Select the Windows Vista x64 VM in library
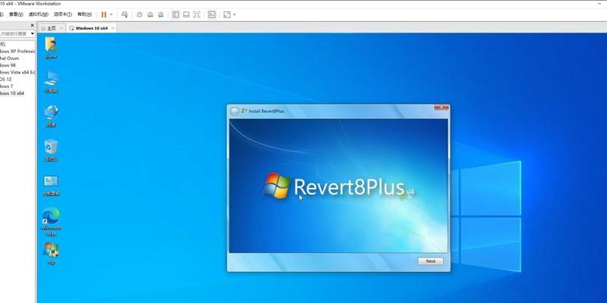Image resolution: width=607 pixels, height=303 pixels. pyautogui.click(x=17, y=72)
